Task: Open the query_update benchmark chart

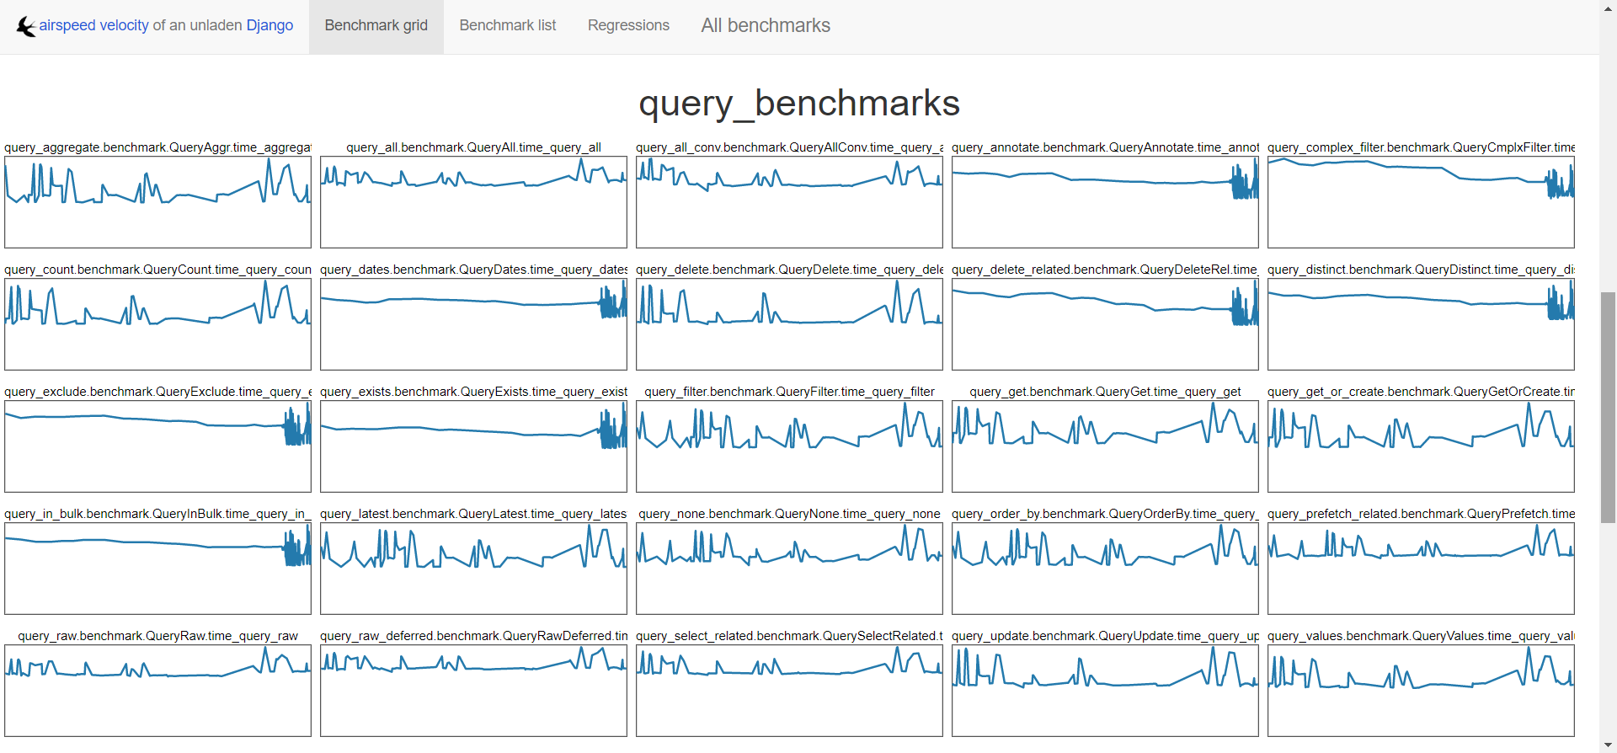Action: (1105, 691)
